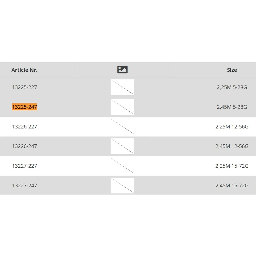The height and width of the screenshot is (256, 256).
Task: Open thumbnail for article 13226-227
Action: 122,126
